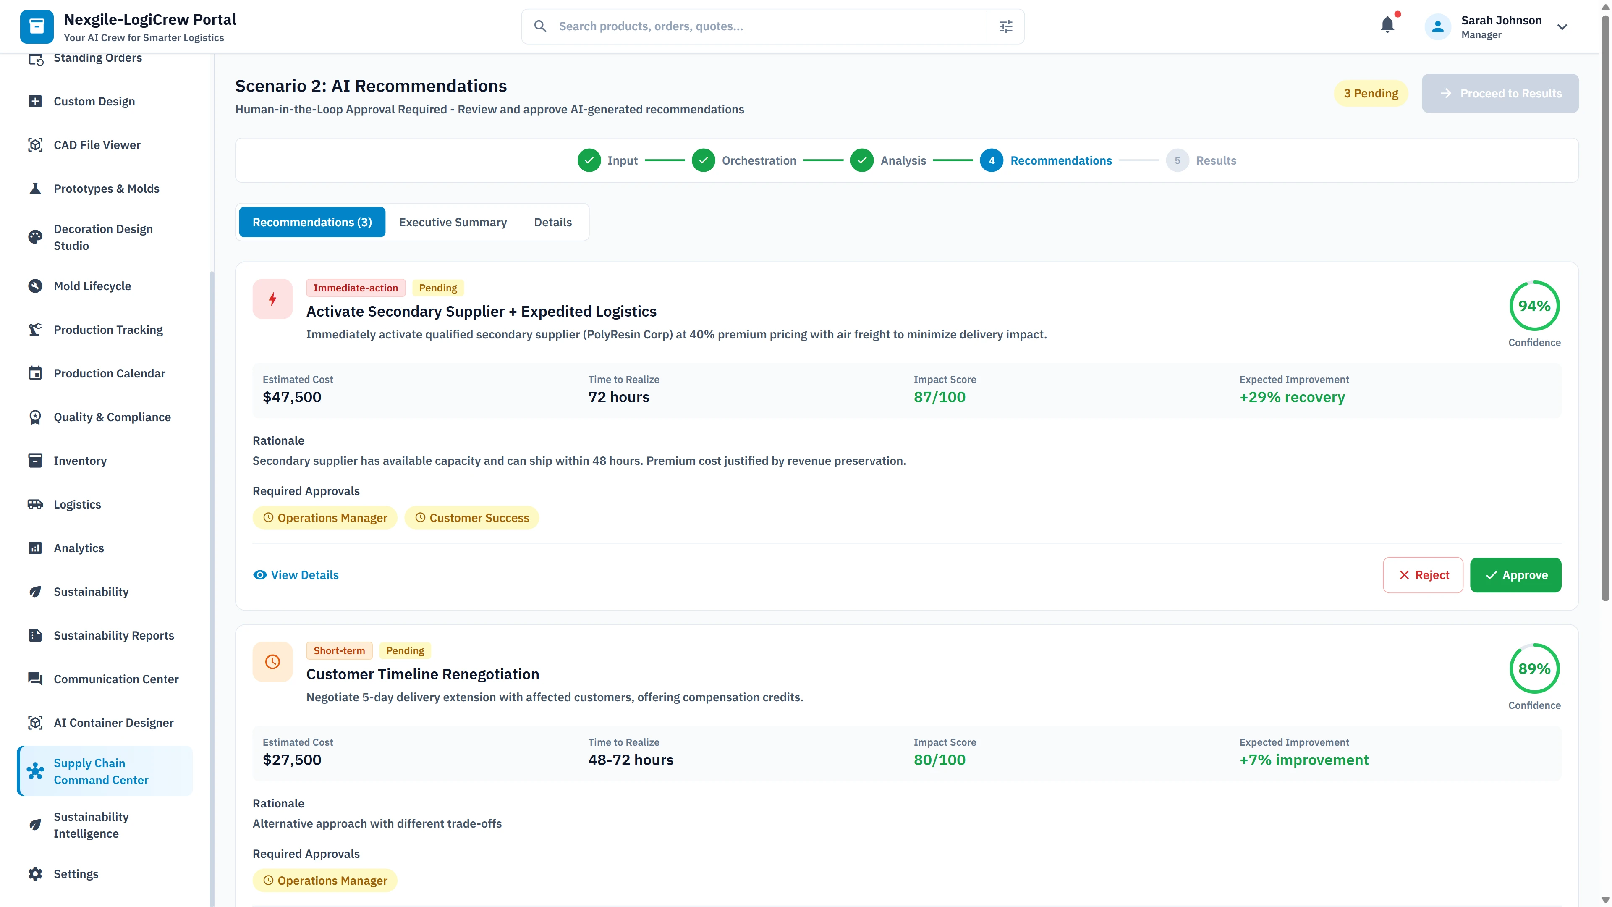Click Proceed to Results

(1501, 93)
